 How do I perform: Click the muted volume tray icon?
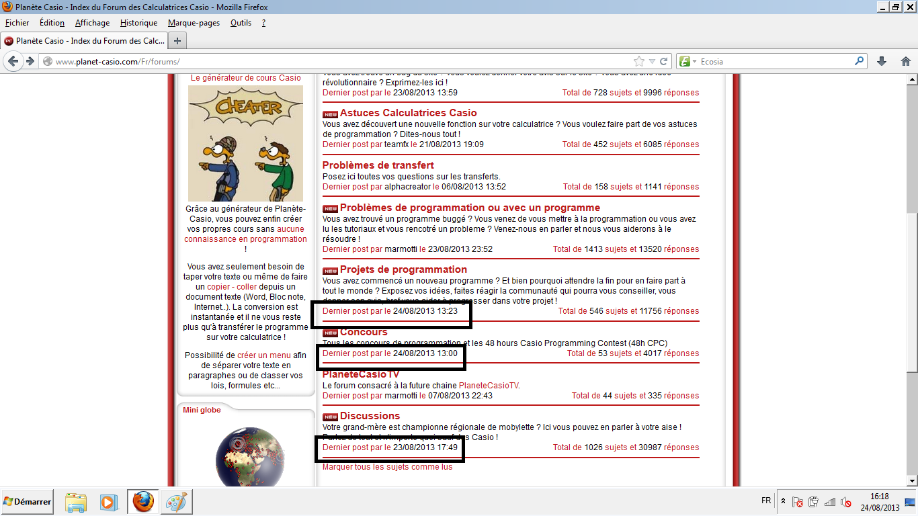point(846,502)
